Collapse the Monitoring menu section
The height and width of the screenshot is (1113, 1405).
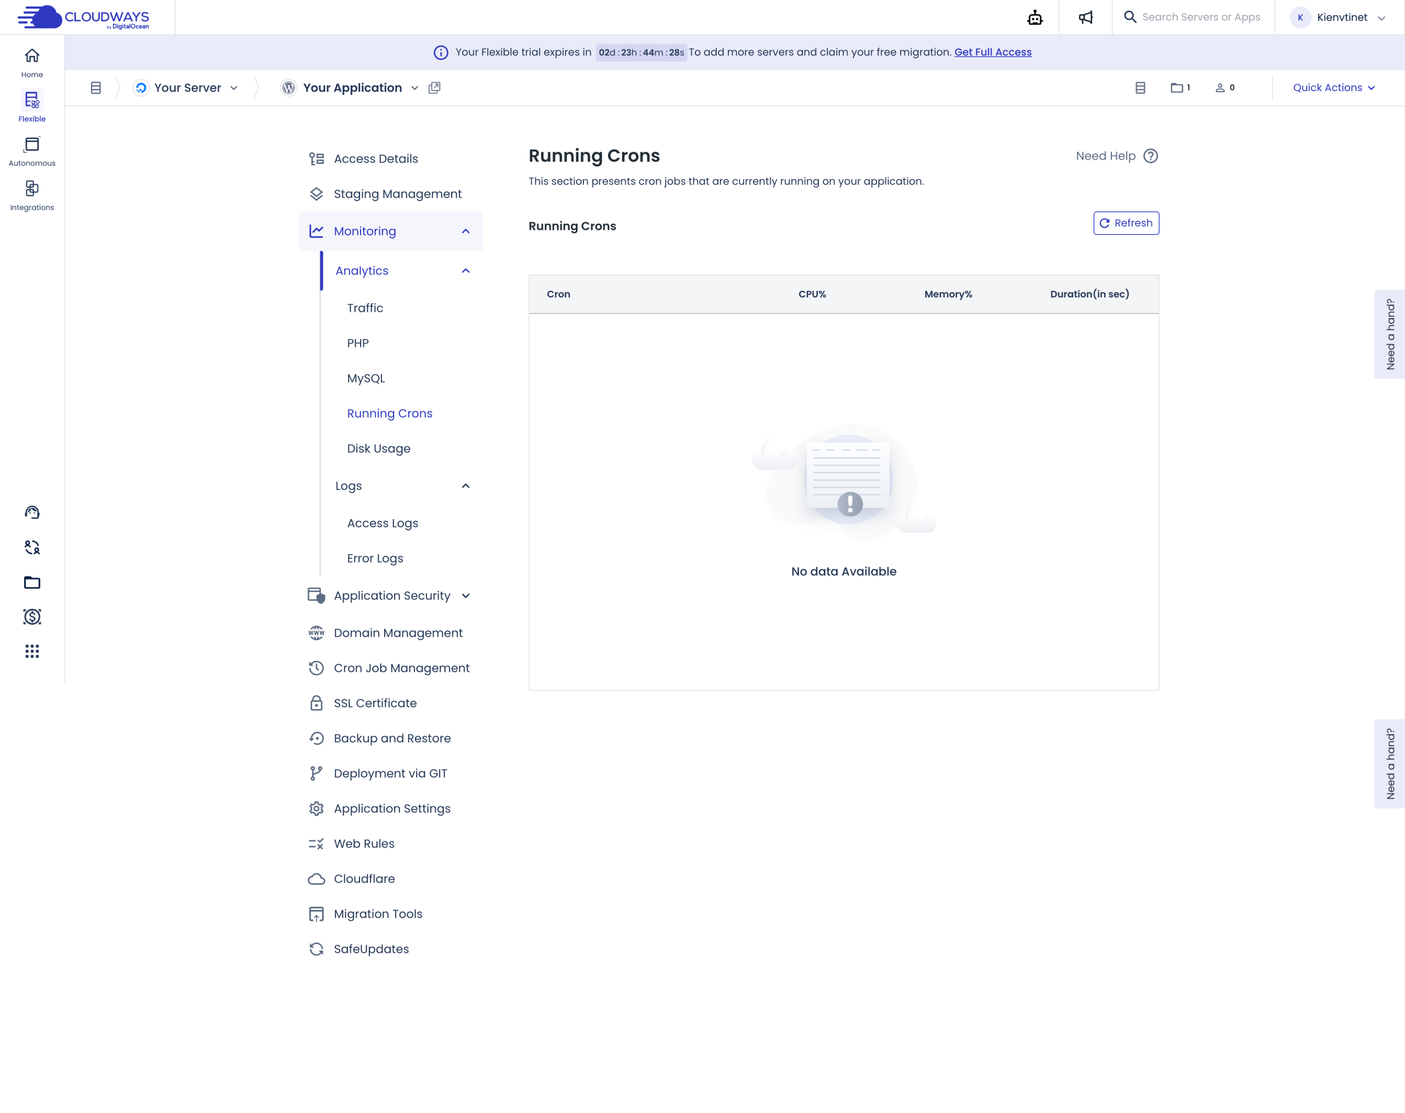(465, 232)
